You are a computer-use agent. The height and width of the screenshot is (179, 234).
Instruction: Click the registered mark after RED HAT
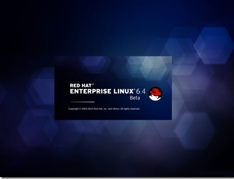tap(93, 84)
